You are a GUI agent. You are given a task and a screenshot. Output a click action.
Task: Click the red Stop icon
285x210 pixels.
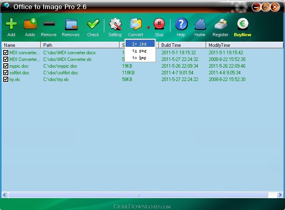coord(159,24)
